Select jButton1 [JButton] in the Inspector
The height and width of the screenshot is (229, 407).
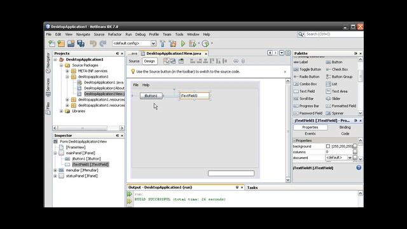coord(86,158)
